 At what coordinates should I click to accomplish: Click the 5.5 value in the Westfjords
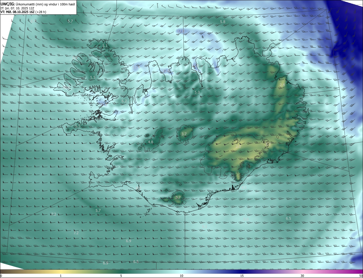tap(93, 77)
